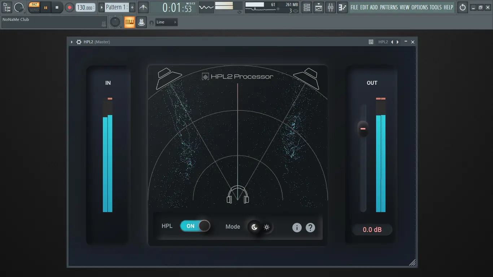Switch to PAT pattern mode

click(x=34, y=5)
